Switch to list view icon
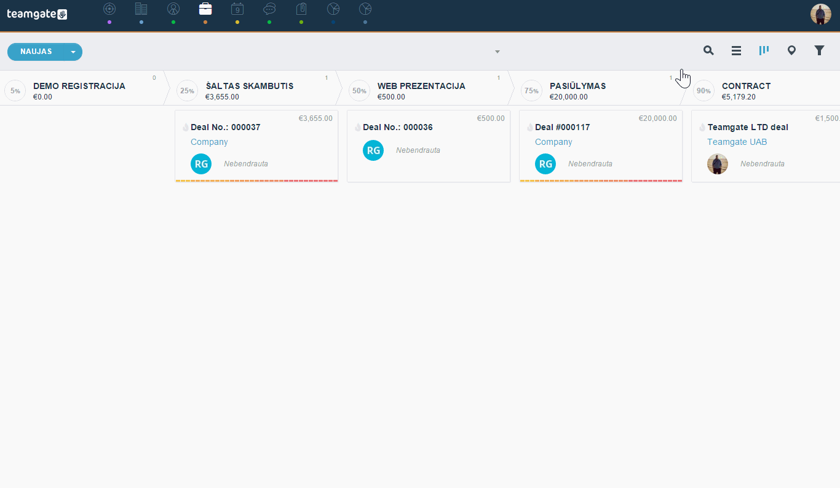840x488 pixels. pyautogui.click(x=736, y=51)
